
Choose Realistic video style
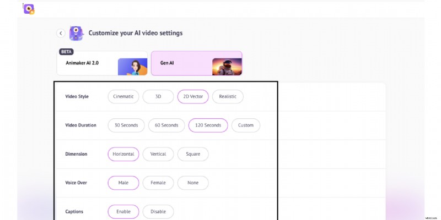[227, 96]
